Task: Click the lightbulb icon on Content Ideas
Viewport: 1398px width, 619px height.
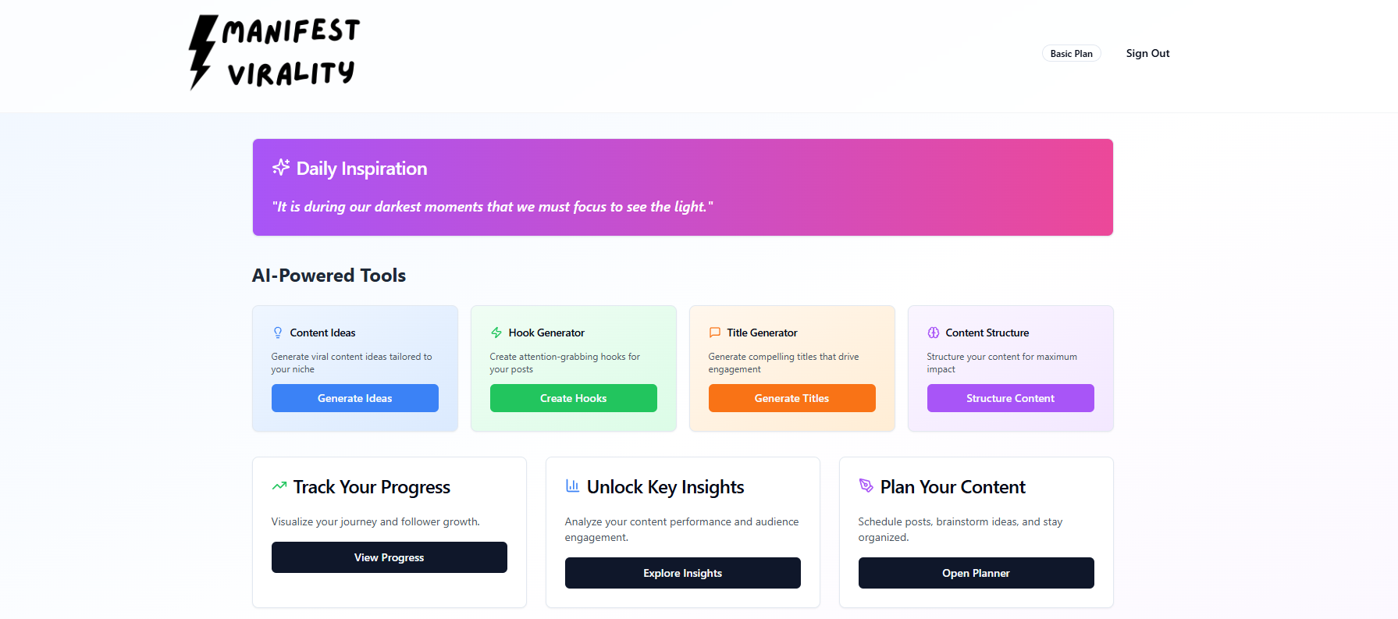Action: [x=278, y=333]
